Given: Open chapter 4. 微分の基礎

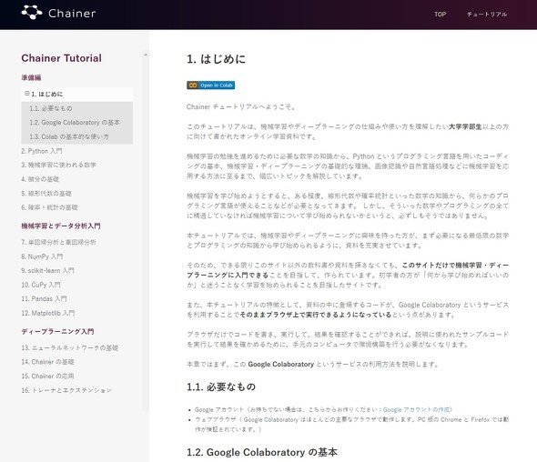Looking at the screenshot, I should (40, 179).
